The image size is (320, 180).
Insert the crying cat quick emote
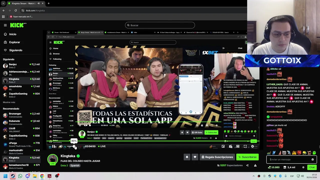[284, 153]
